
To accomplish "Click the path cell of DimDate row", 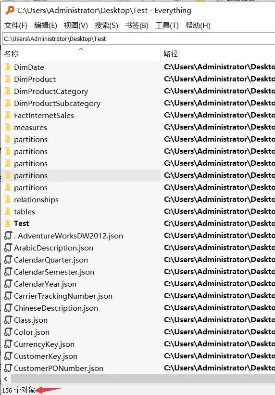I will tap(218, 67).
